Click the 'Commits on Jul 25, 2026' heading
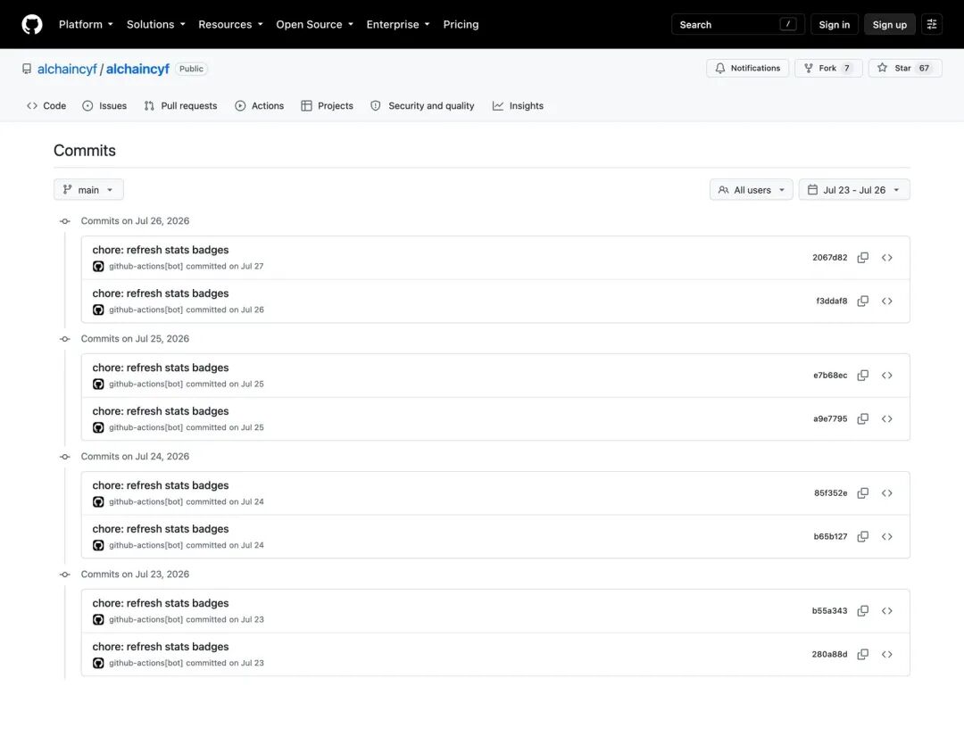The height and width of the screenshot is (736, 964). click(x=135, y=339)
